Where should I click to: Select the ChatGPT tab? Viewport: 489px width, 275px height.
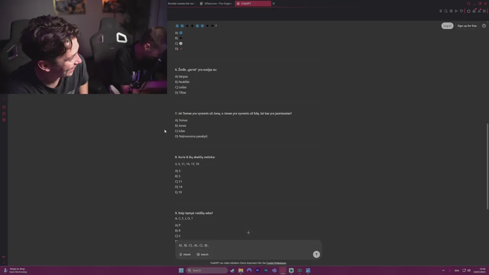[x=253, y=3]
